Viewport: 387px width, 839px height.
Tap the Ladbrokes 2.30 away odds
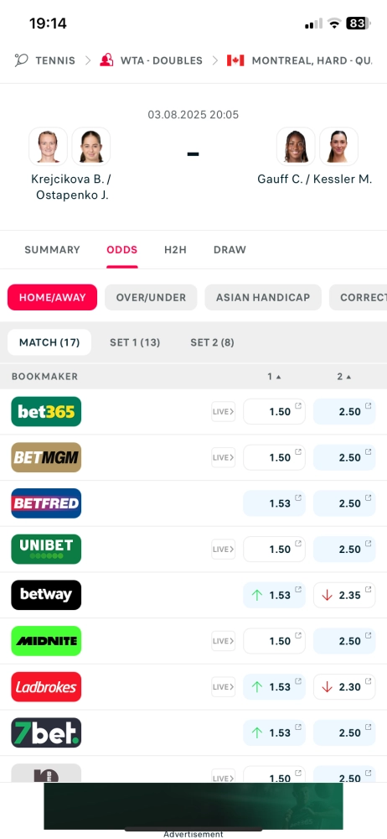[x=344, y=687]
